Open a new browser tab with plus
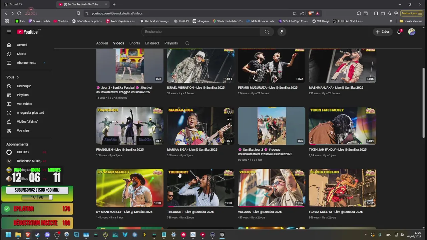Screen dimensions: 427x240 [x=114, y=4]
